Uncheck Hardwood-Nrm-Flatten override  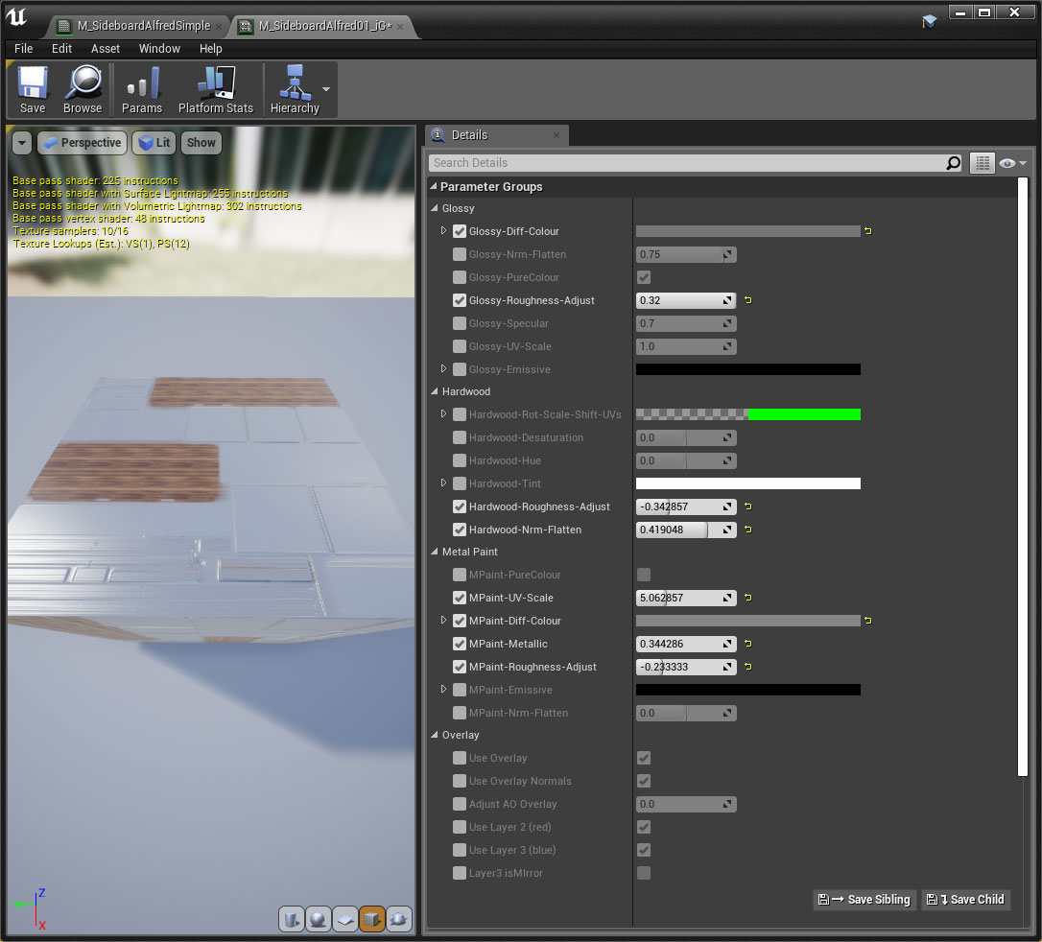pyautogui.click(x=460, y=530)
